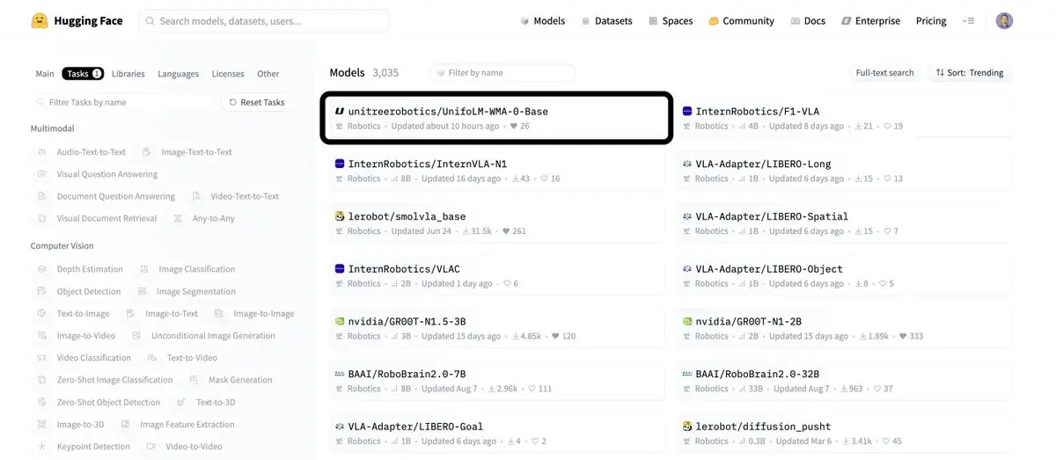The image size is (1056, 460).
Task: Click the Keypoint Detection task icon
Action: click(41, 446)
